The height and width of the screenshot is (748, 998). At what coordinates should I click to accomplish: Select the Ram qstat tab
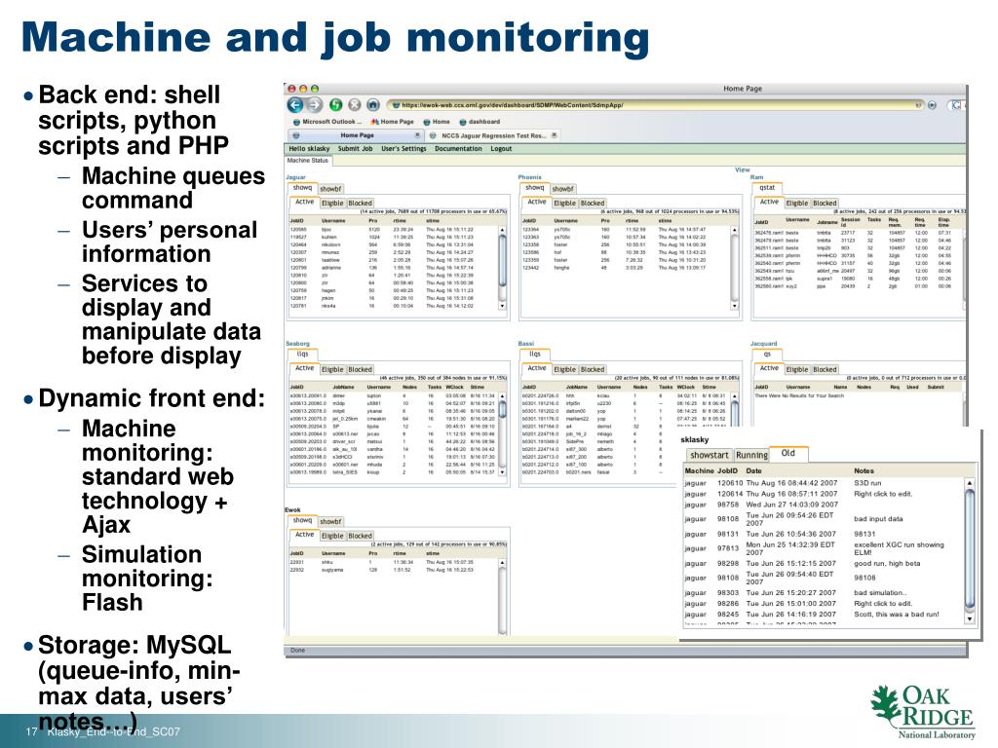pyautogui.click(x=768, y=188)
